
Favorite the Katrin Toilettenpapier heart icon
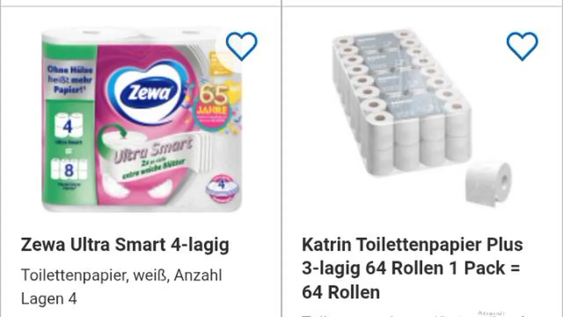522,46
